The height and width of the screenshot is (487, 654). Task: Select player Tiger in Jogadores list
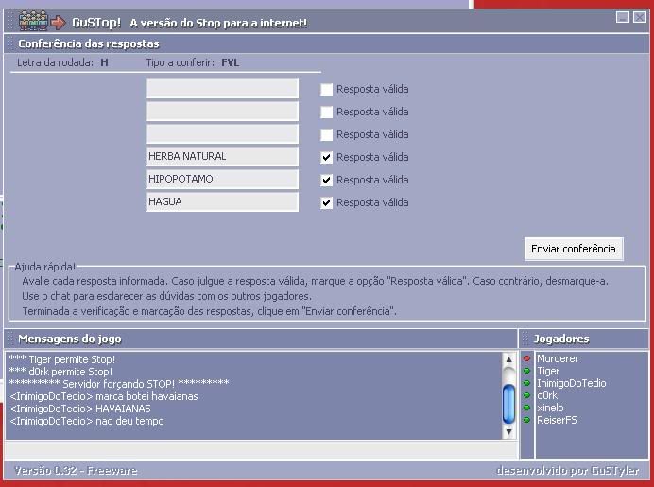(548, 371)
